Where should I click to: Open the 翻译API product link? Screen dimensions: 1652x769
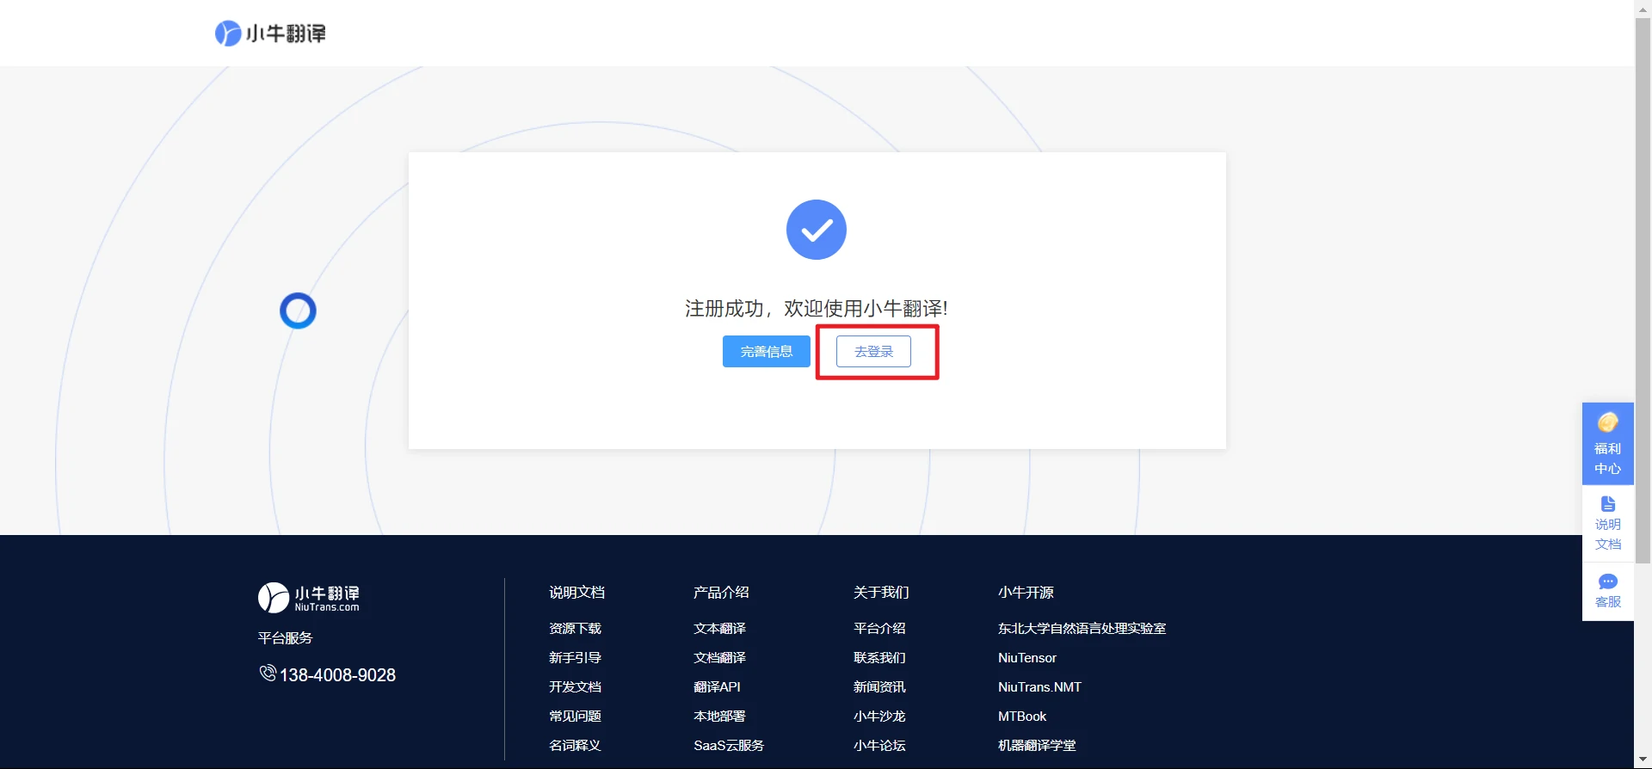[717, 687]
